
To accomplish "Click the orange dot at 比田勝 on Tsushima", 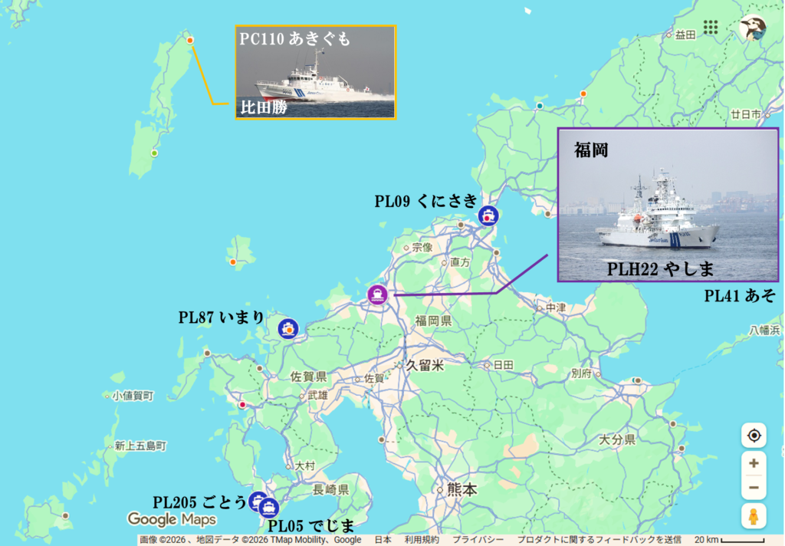I will (190, 40).
